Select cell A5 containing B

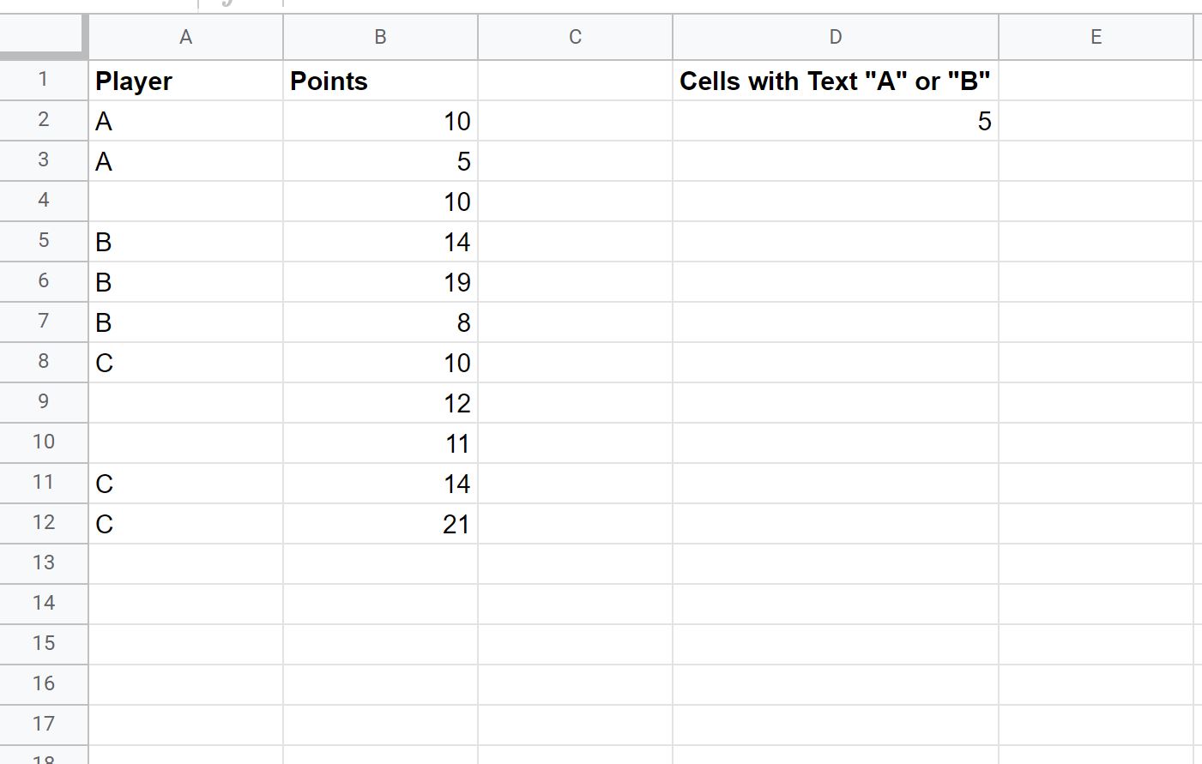pyautogui.click(x=185, y=242)
